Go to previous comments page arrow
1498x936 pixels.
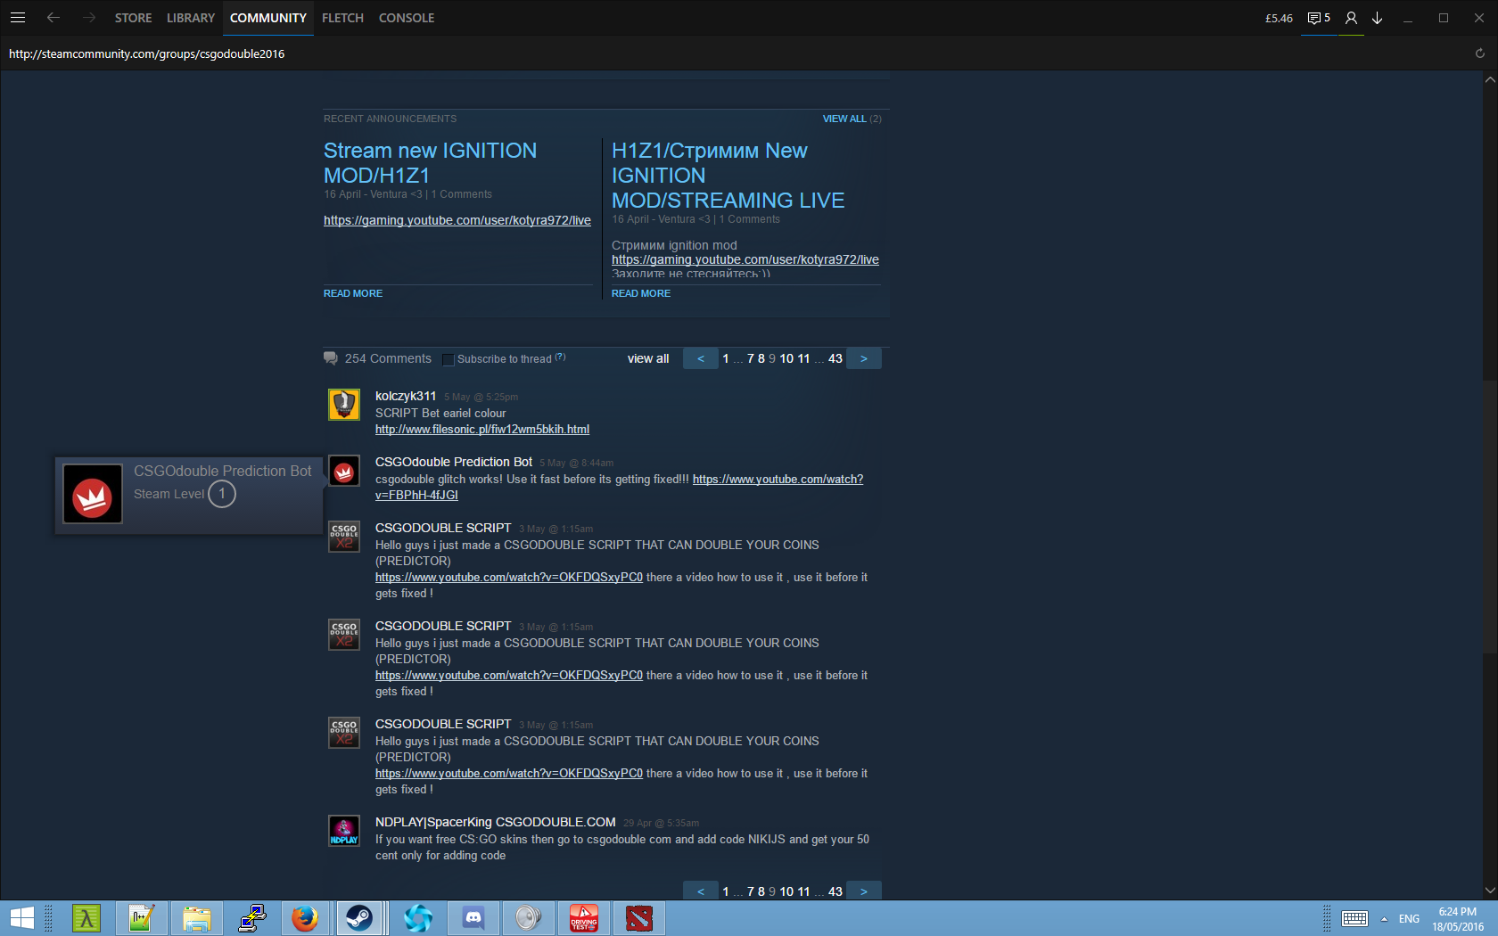[x=701, y=358]
